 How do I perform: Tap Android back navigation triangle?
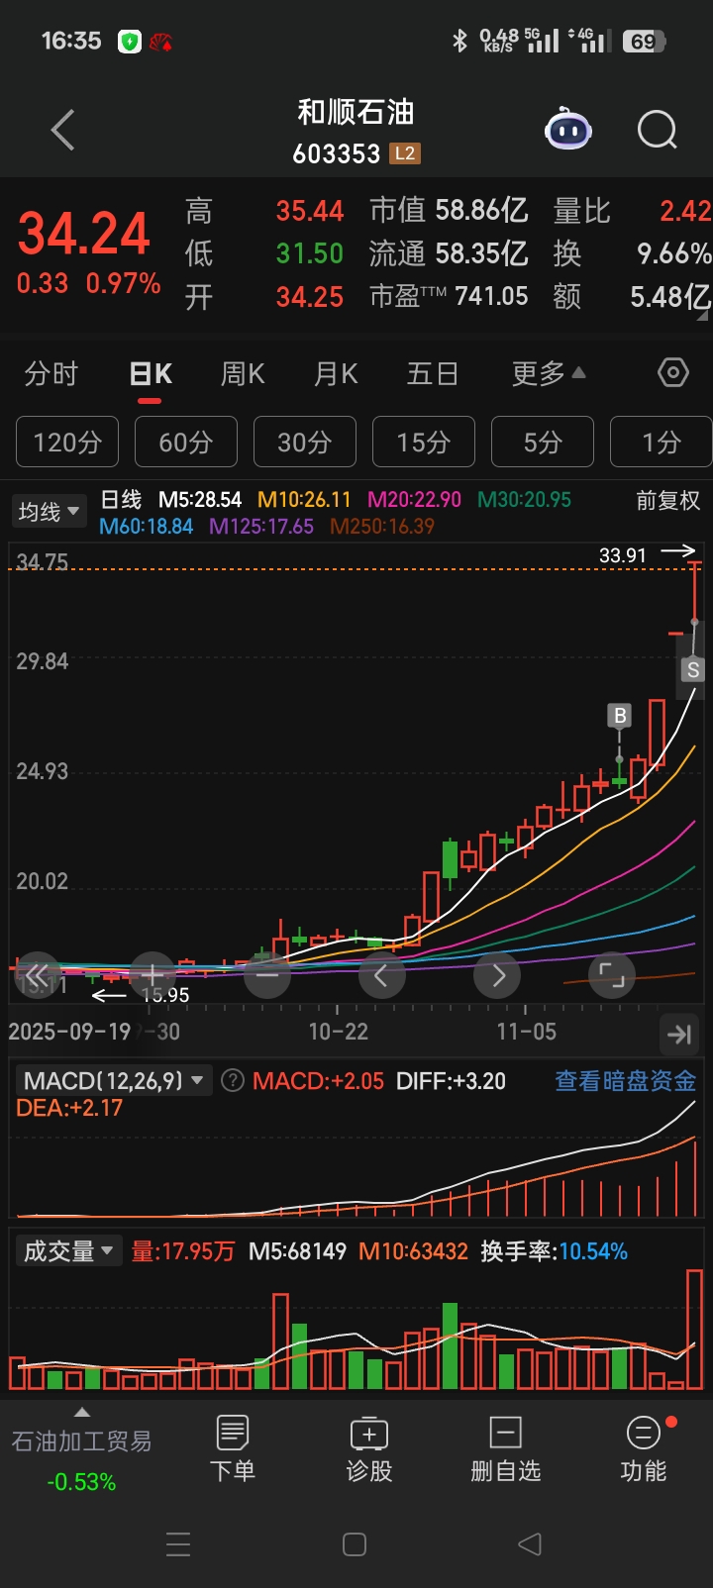pyautogui.click(x=531, y=1544)
